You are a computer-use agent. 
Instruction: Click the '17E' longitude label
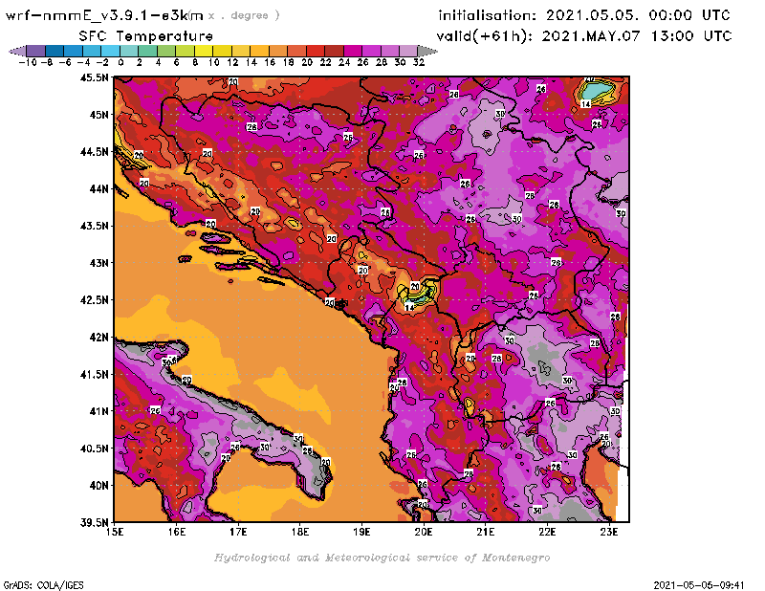click(x=238, y=532)
